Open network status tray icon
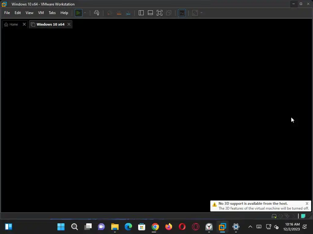This screenshot has height=234, width=313. [x=268, y=227]
